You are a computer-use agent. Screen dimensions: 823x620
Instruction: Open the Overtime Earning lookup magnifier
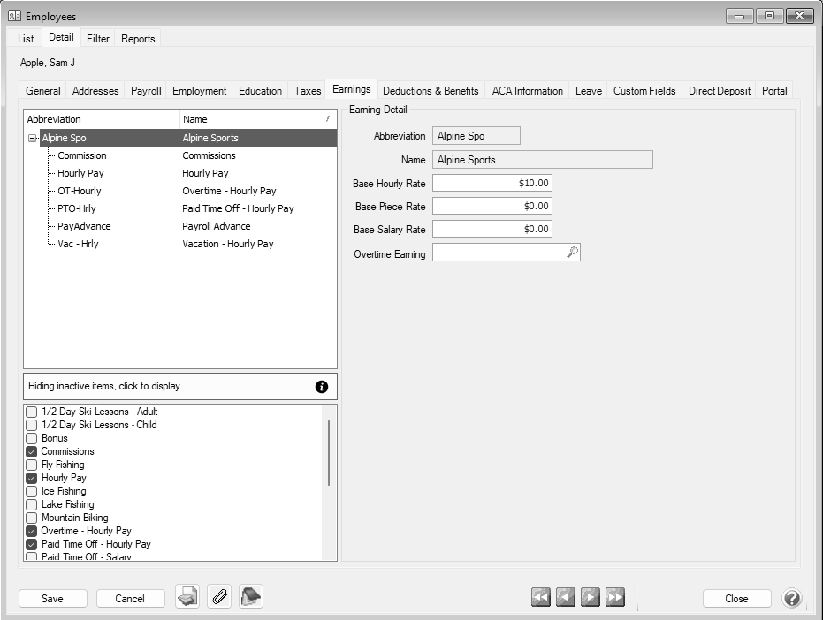pos(572,253)
